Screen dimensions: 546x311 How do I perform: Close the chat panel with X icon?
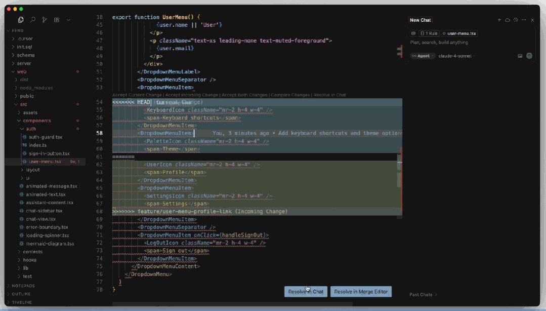tap(532, 20)
